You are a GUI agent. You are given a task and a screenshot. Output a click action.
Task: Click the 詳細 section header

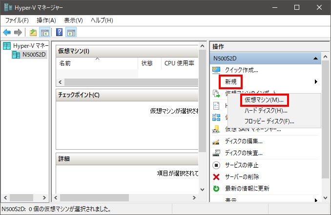click(127, 159)
